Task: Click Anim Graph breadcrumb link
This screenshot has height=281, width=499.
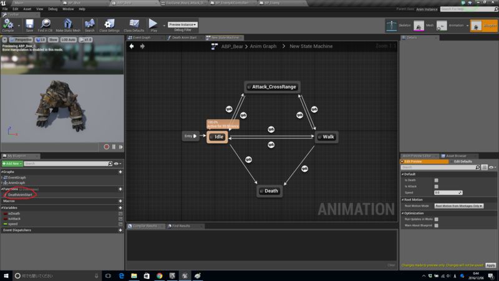Action: pyautogui.click(x=263, y=46)
